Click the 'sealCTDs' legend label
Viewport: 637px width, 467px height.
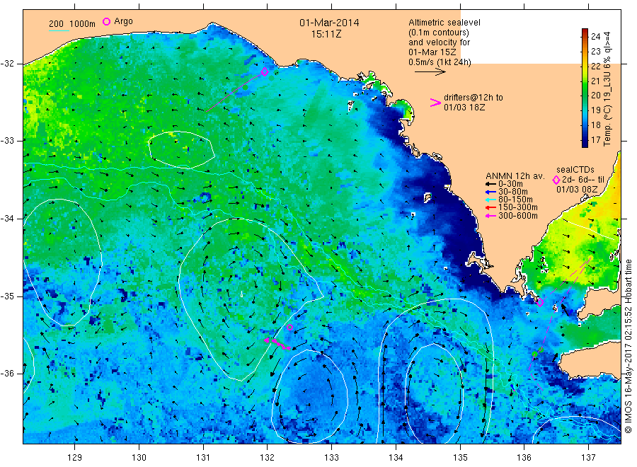tap(575, 170)
